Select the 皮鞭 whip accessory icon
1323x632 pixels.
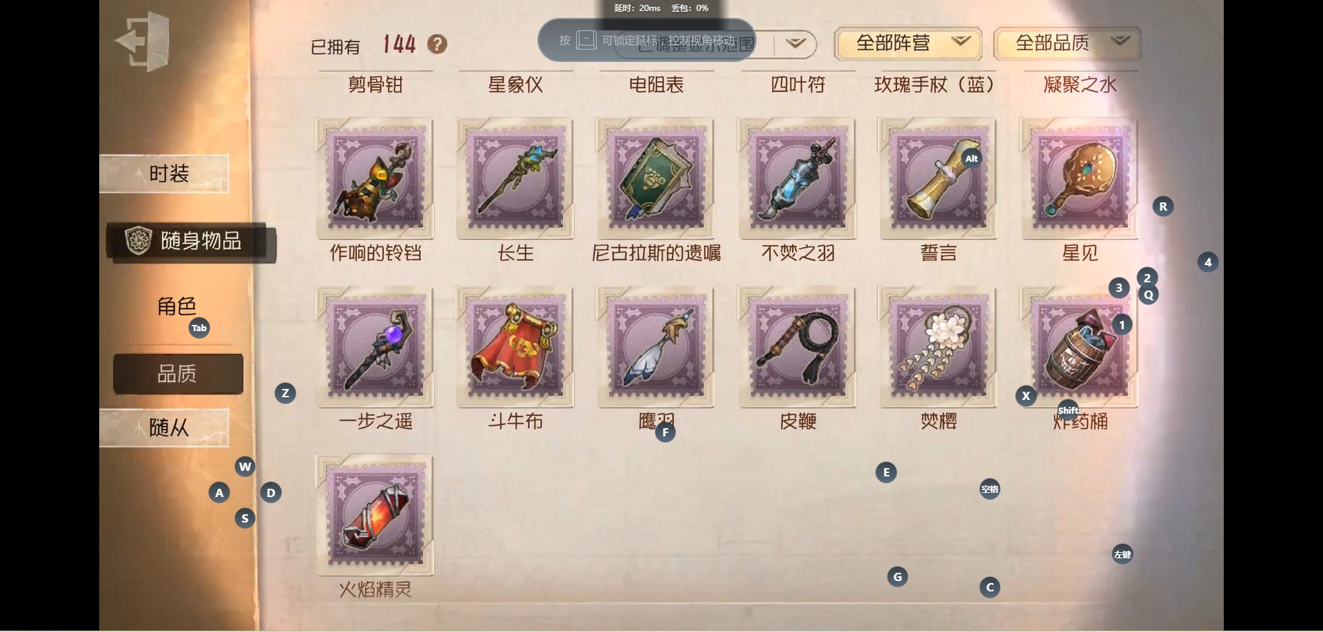[797, 346]
